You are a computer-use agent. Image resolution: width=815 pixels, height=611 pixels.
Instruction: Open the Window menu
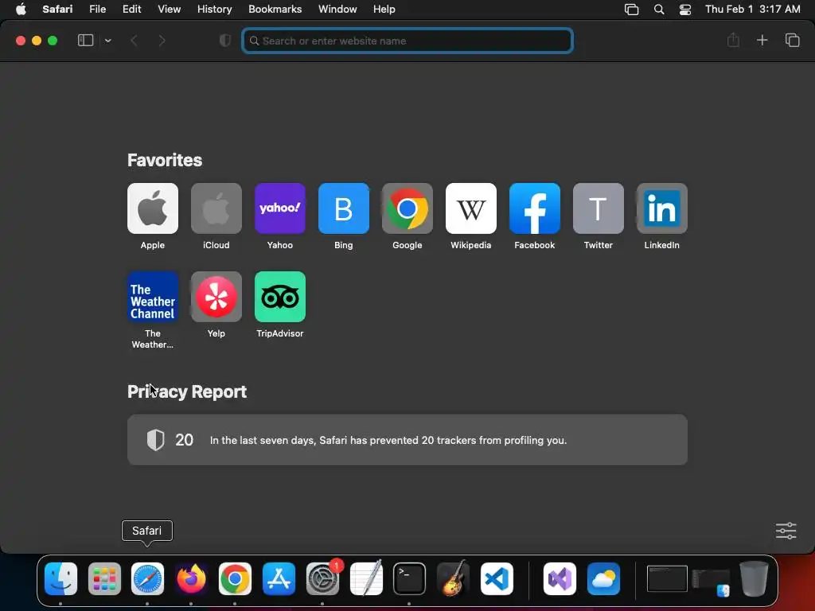pos(337,10)
